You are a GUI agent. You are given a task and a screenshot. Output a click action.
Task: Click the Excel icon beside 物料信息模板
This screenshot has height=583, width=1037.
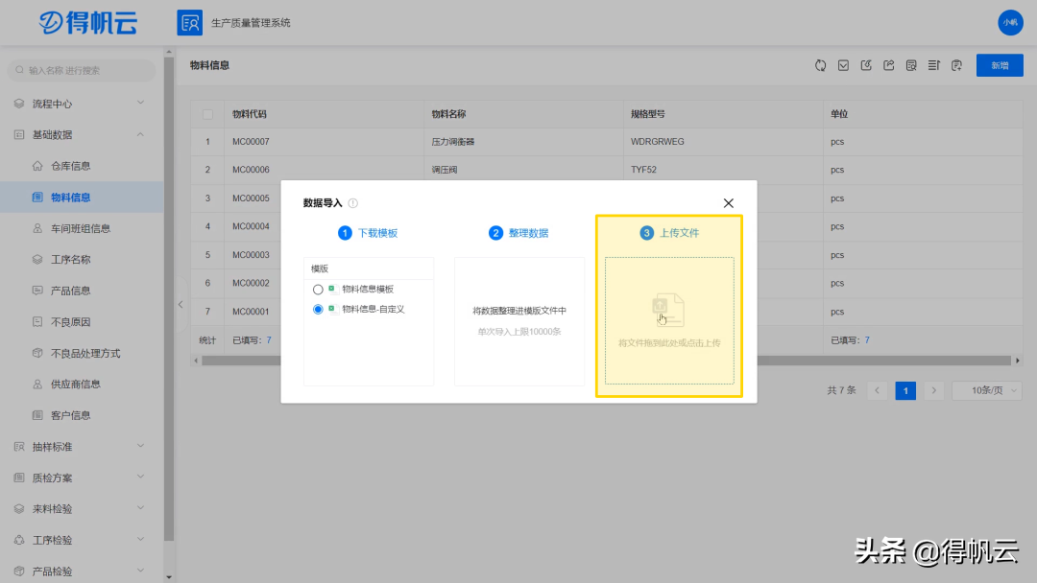(331, 290)
